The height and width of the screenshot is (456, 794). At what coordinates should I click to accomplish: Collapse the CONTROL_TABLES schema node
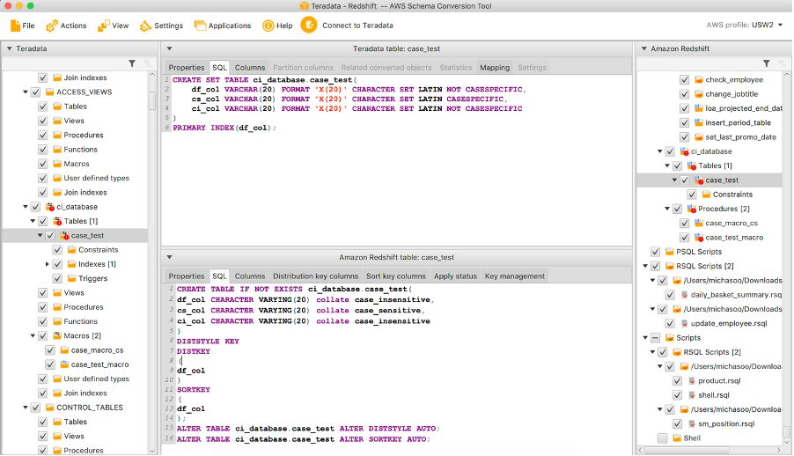tap(26, 408)
